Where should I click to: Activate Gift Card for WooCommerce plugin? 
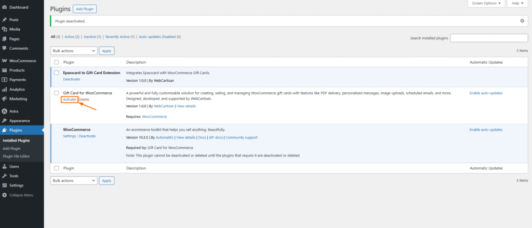70,99
